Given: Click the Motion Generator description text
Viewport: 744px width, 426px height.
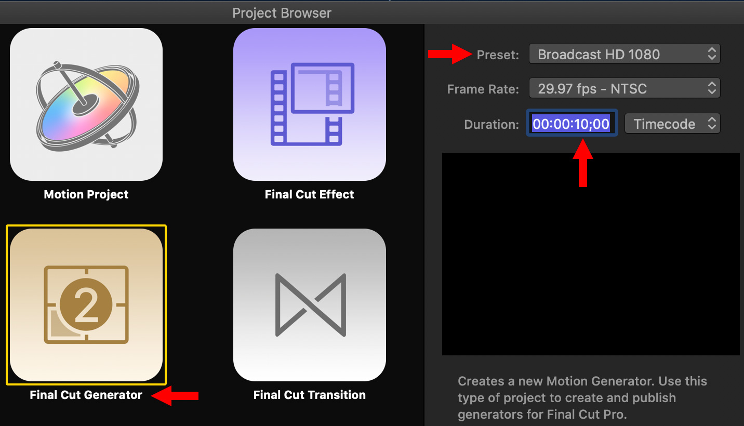Looking at the screenshot, I should tap(582, 398).
